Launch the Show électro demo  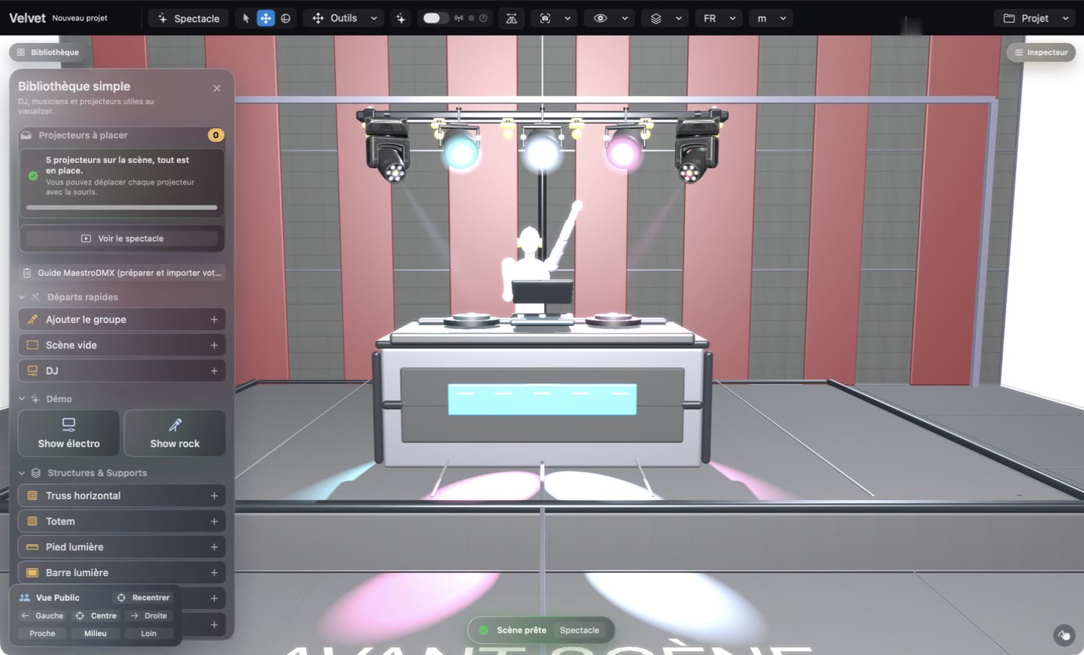tap(69, 433)
